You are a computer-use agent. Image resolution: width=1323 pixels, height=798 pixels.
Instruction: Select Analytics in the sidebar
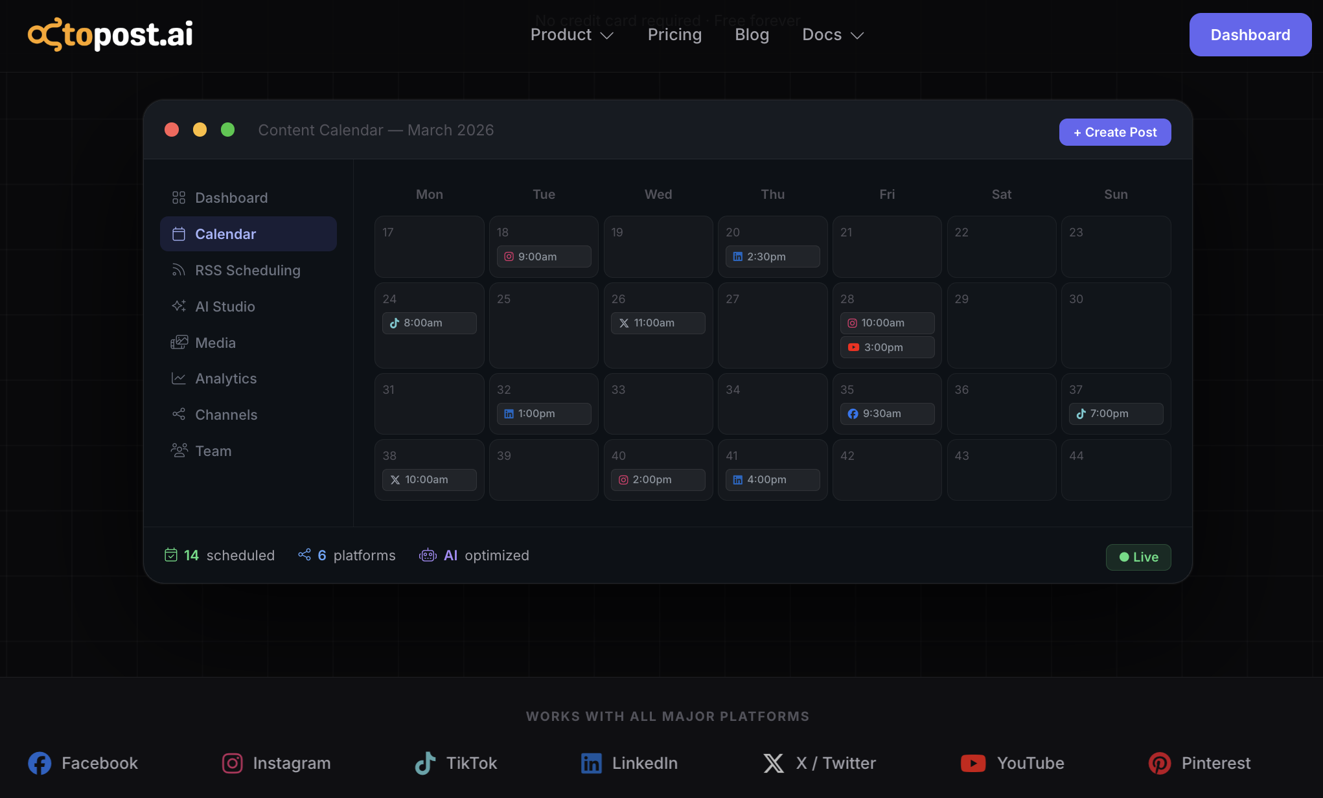click(x=248, y=378)
